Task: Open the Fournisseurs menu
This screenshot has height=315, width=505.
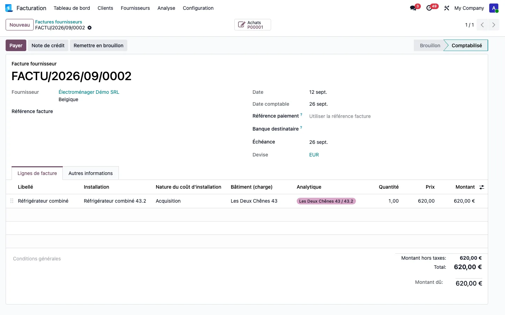Action: (x=135, y=8)
